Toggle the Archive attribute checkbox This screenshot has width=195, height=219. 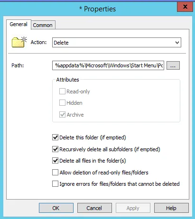pos(62,115)
